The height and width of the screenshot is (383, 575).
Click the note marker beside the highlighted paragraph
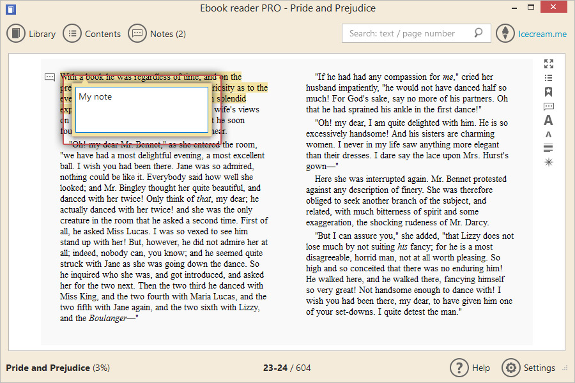[50, 77]
